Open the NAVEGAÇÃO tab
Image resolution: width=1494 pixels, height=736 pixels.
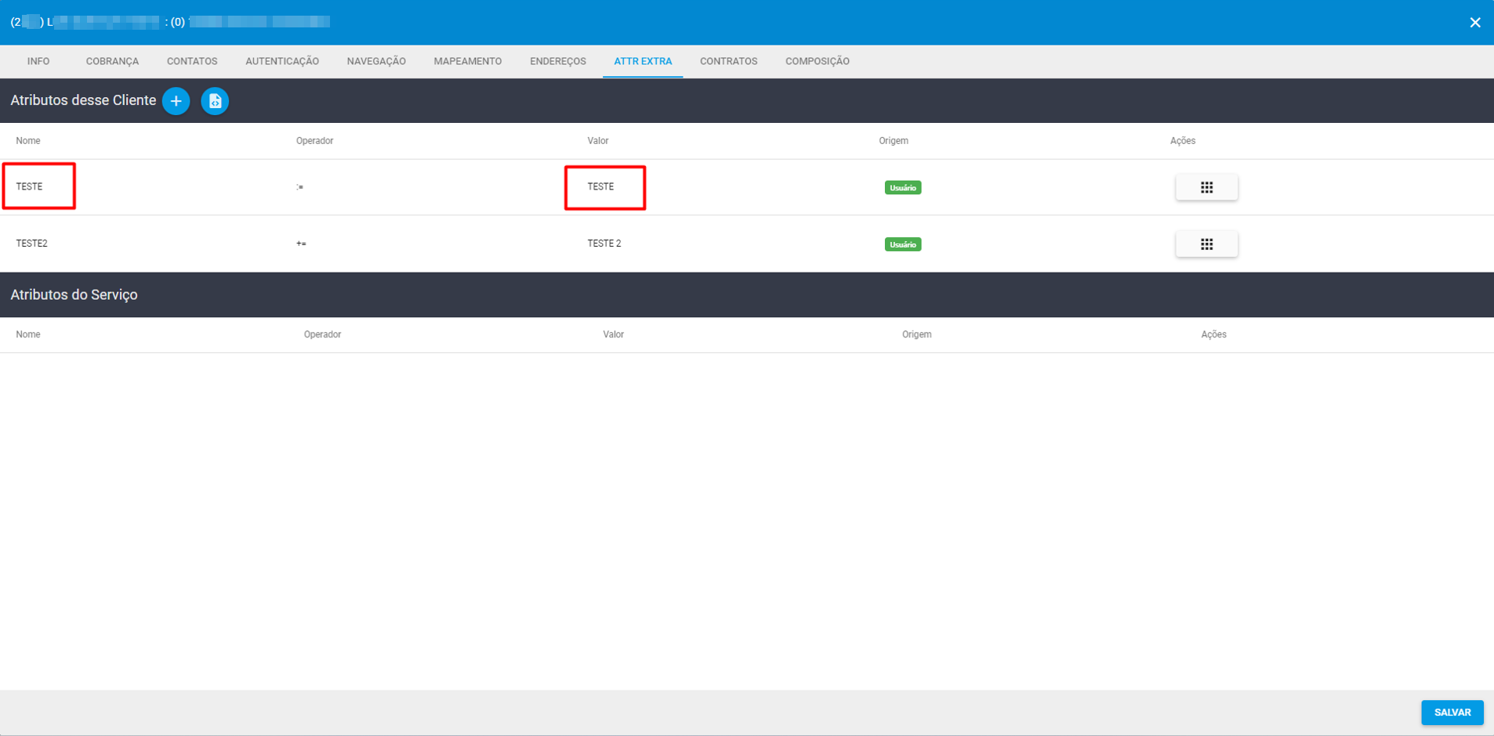376,61
